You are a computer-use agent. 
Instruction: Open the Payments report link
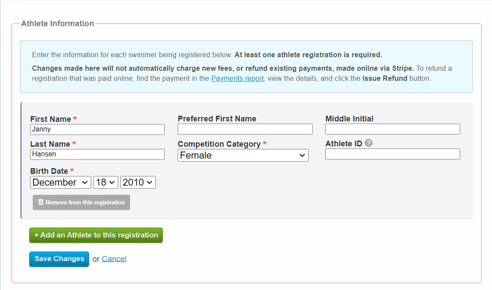pos(237,78)
